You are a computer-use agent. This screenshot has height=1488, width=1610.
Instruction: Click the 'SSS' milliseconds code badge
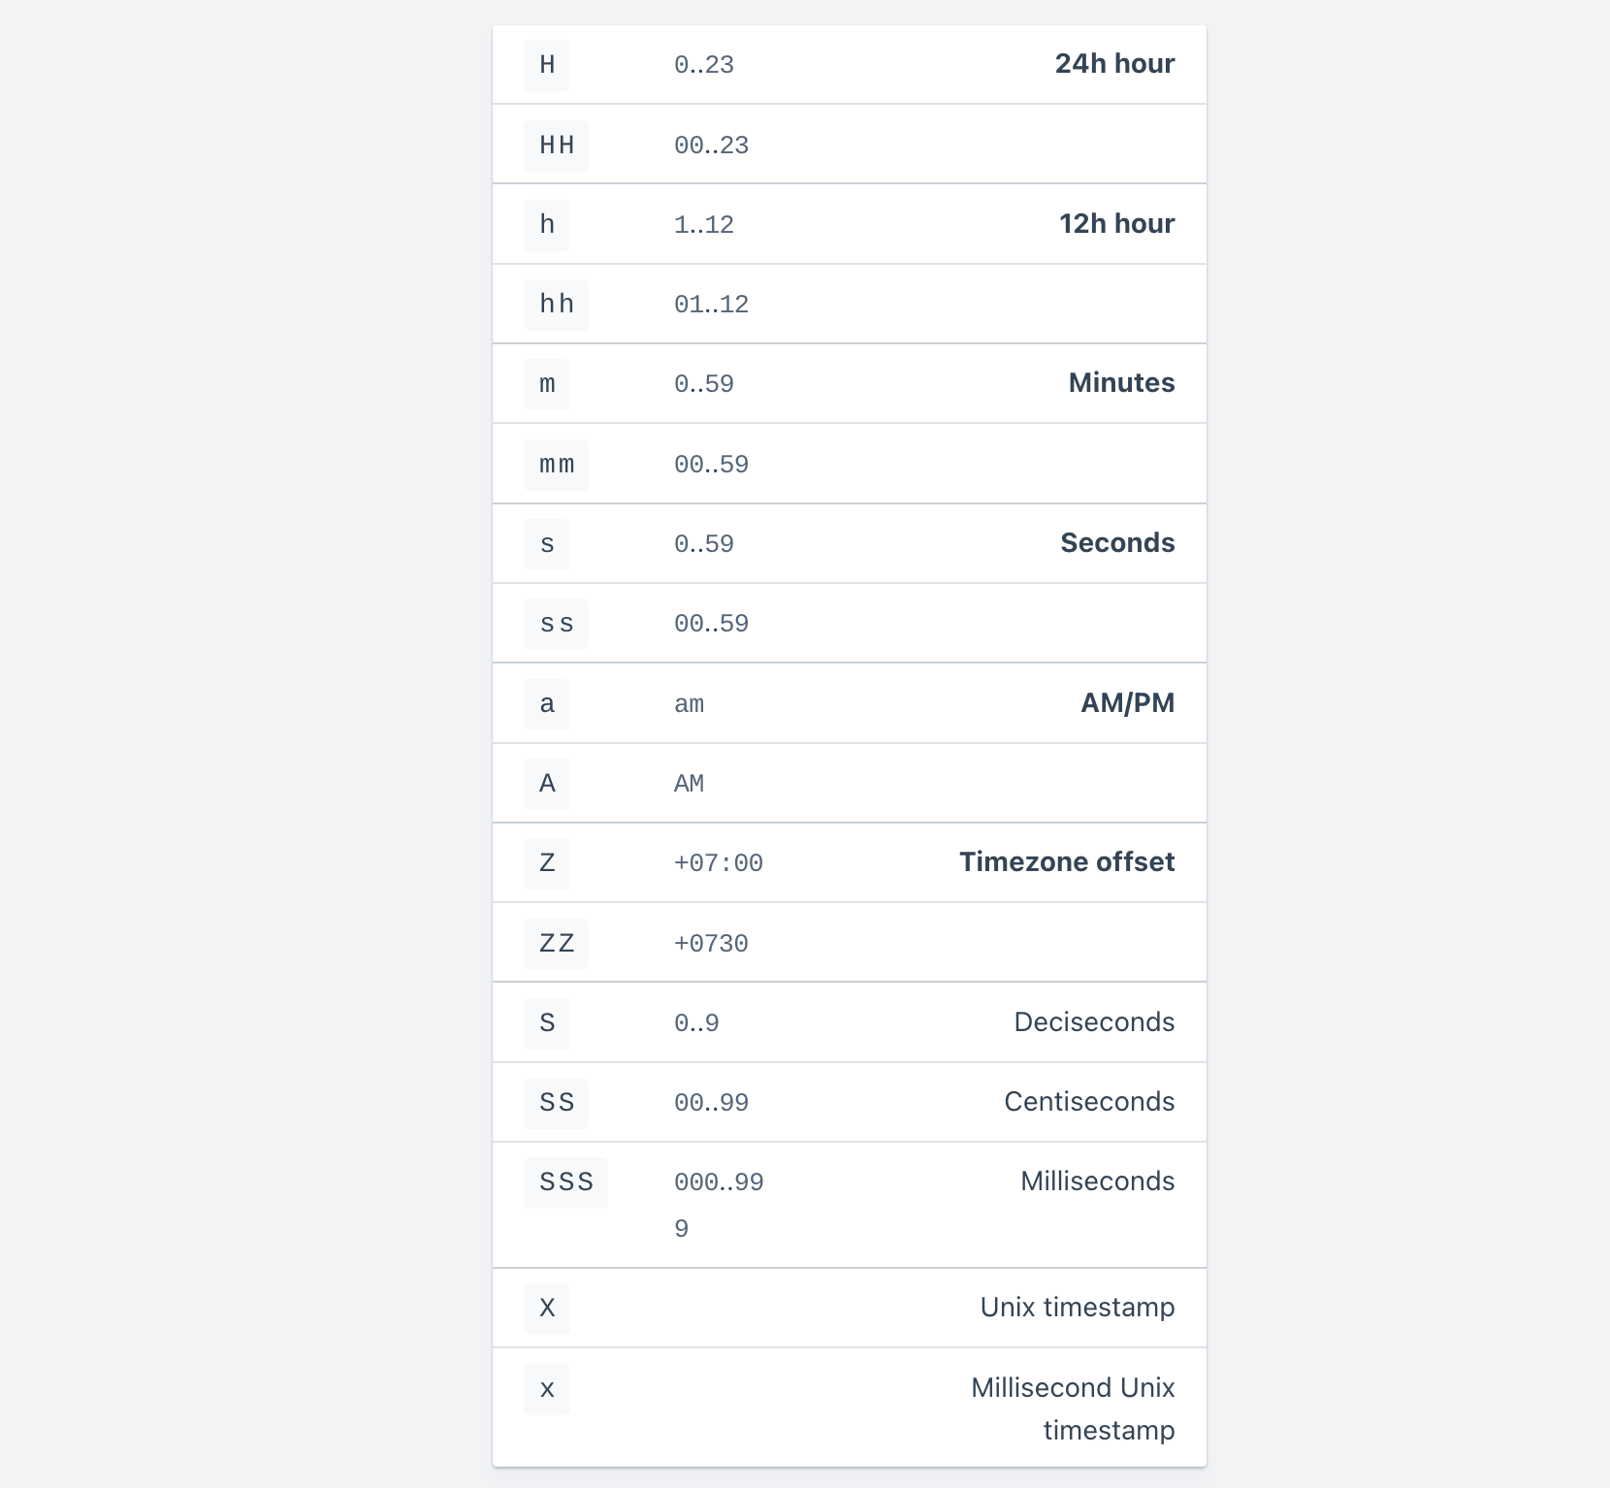(566, 1182)
